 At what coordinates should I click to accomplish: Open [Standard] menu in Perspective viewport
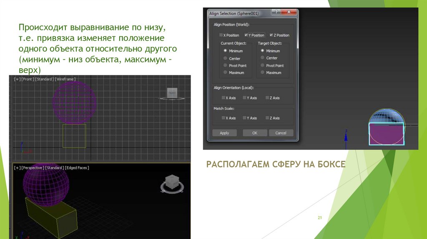coord(55,168)
